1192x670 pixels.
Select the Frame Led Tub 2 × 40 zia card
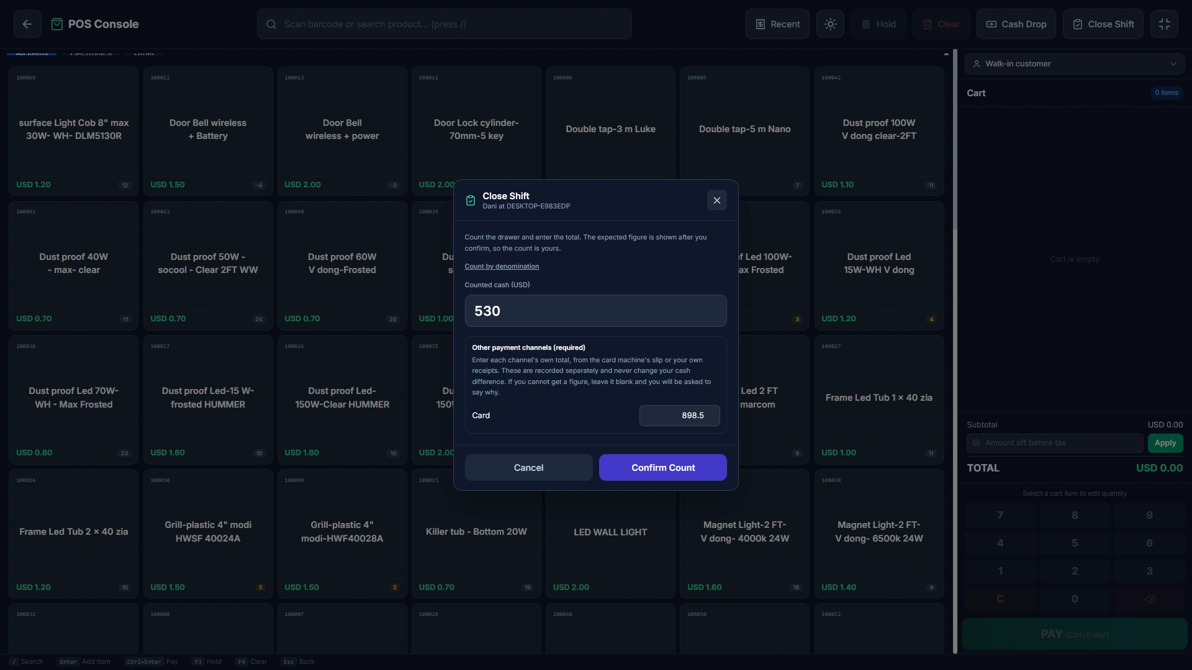click(x=74, y=534)
